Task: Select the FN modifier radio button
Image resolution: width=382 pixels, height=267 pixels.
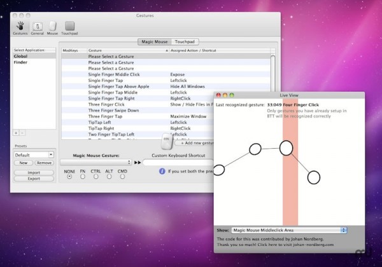Action: click(83, 177)
